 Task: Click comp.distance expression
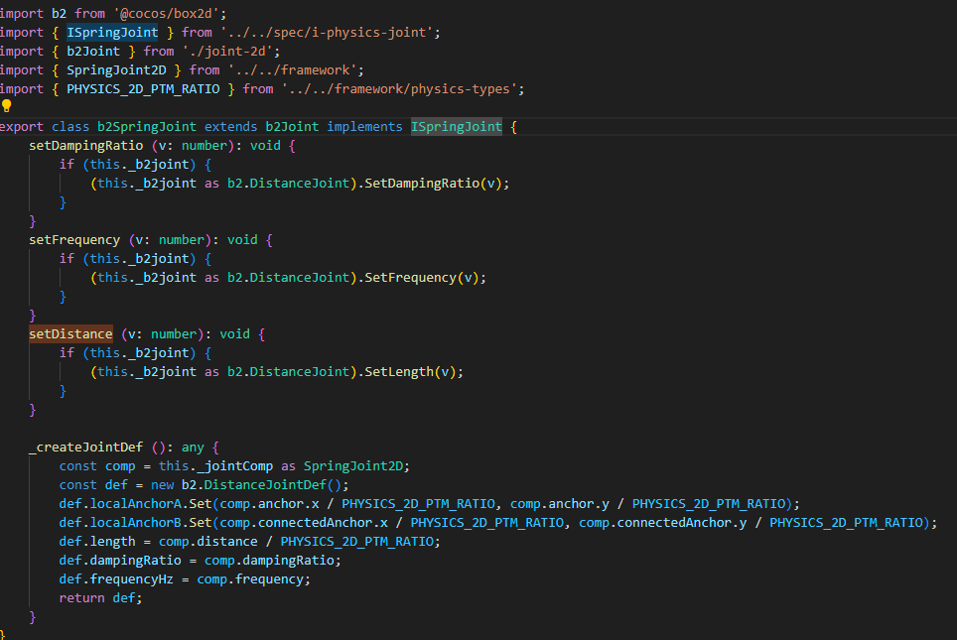208,542
